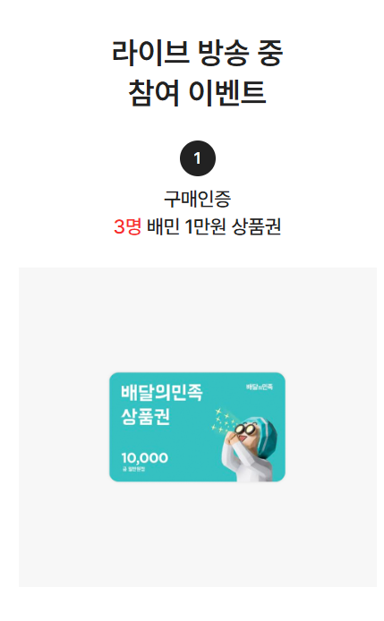Click the character's white jacket
The width and height of the screenshot is (384, 621).
(246, 463)
